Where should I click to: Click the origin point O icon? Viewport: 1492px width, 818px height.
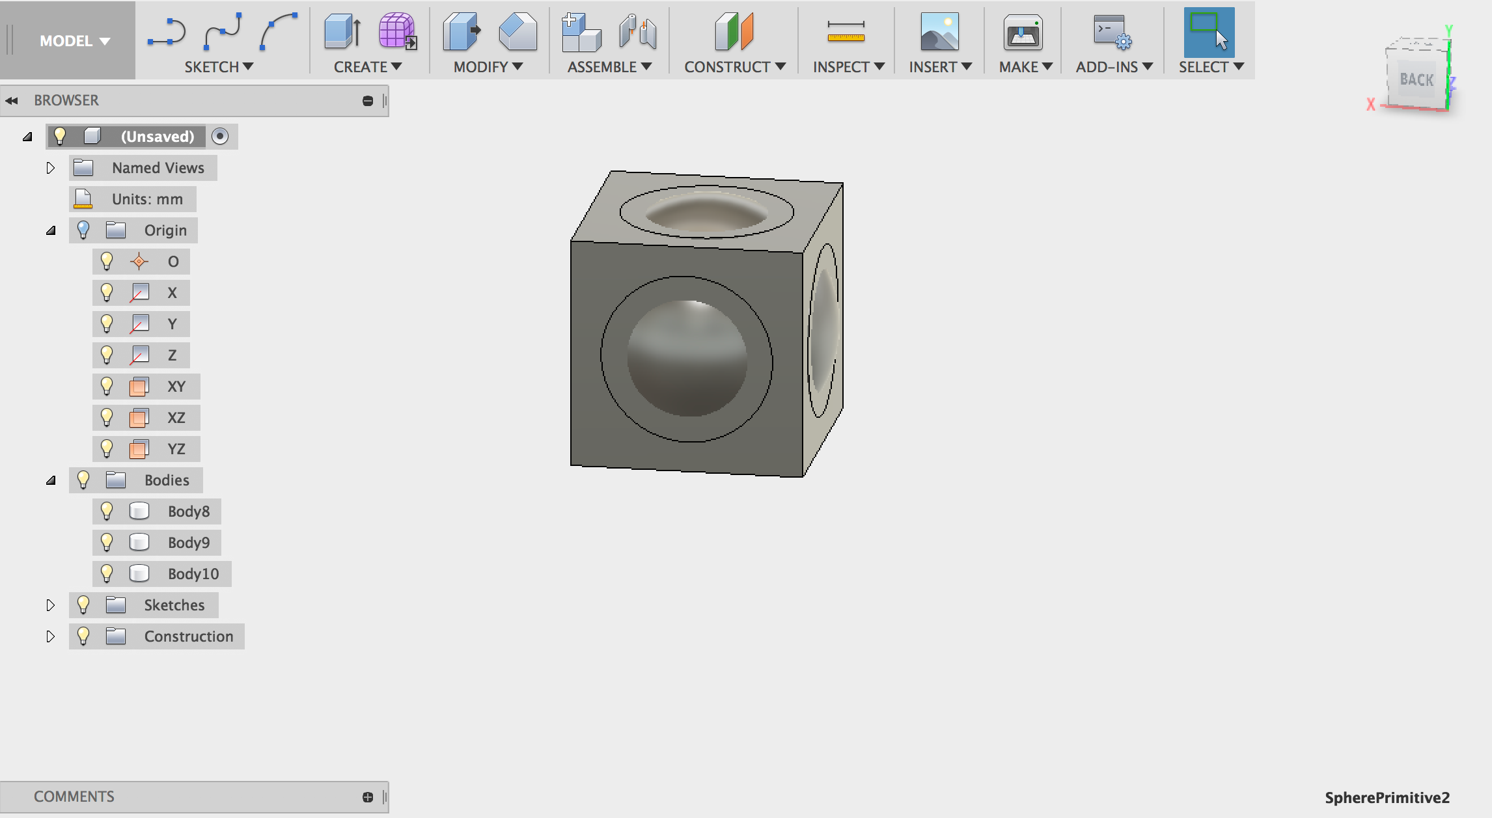click(x=139, y=262)
